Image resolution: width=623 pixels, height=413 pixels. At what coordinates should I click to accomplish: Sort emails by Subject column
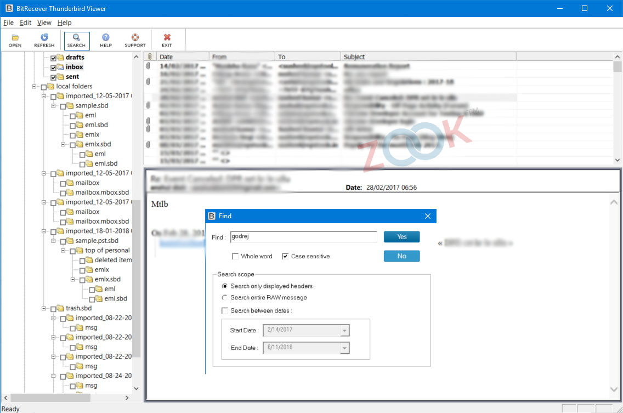(429, 56)
